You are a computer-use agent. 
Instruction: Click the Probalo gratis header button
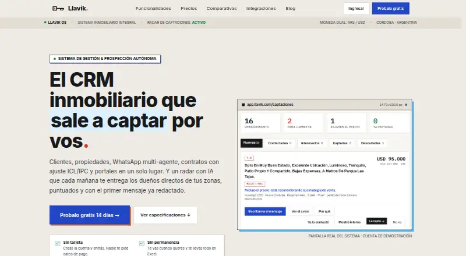390,8
